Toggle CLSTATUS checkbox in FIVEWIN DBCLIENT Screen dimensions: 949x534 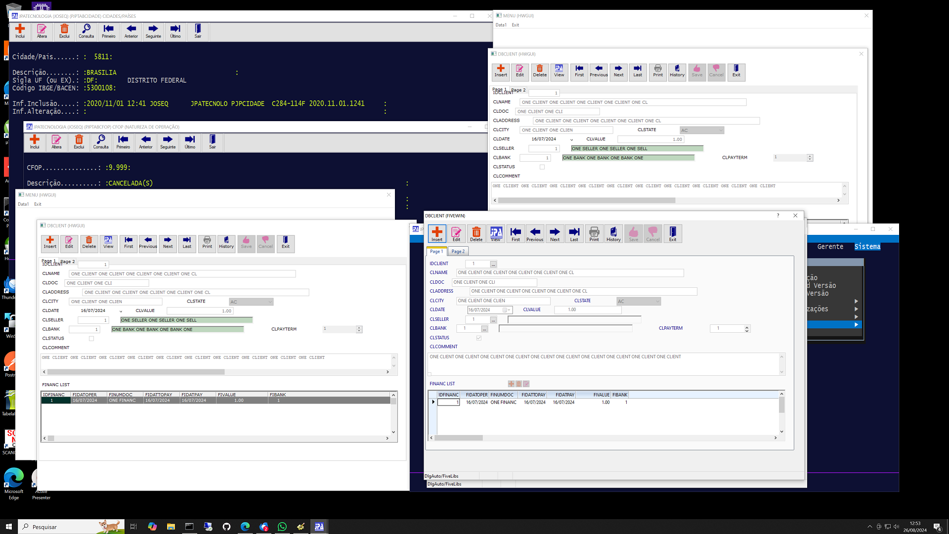(x=478, y=338)
